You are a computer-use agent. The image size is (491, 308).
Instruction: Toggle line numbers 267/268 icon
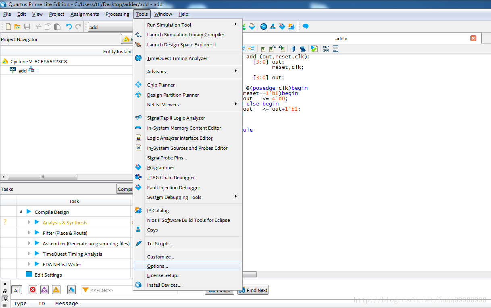326,49
